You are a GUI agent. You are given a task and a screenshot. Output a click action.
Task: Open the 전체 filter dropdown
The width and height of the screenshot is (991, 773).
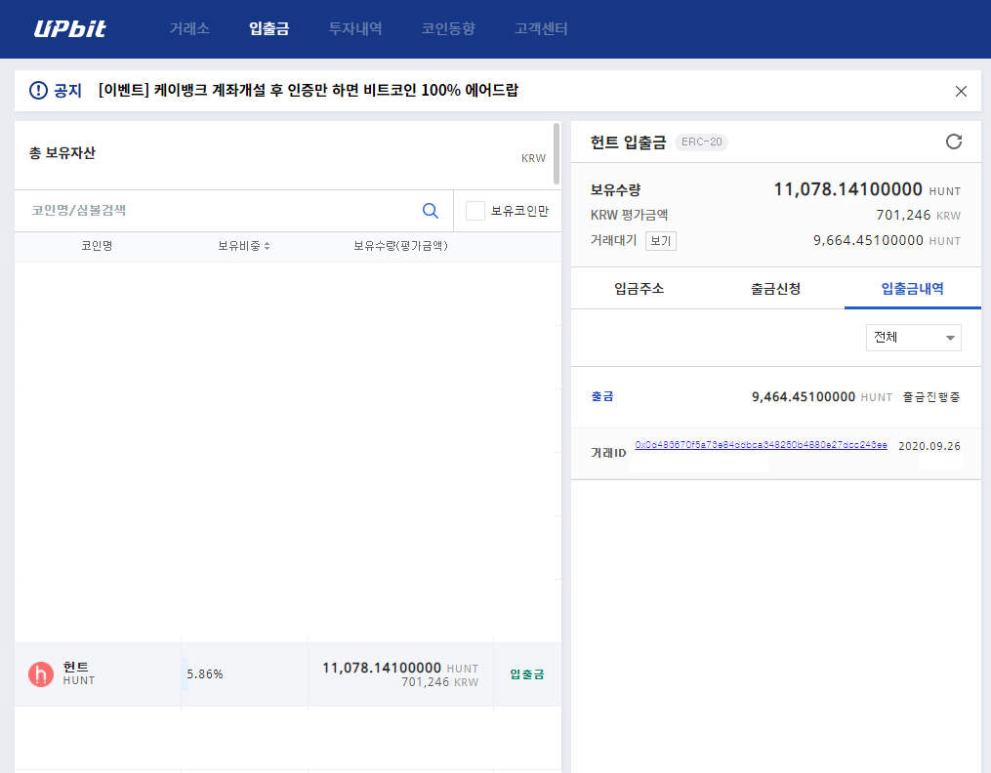913,338
